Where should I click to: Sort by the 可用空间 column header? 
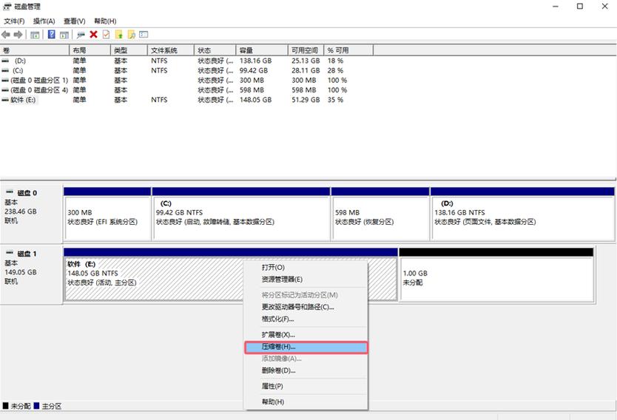(x=306, y=50)
